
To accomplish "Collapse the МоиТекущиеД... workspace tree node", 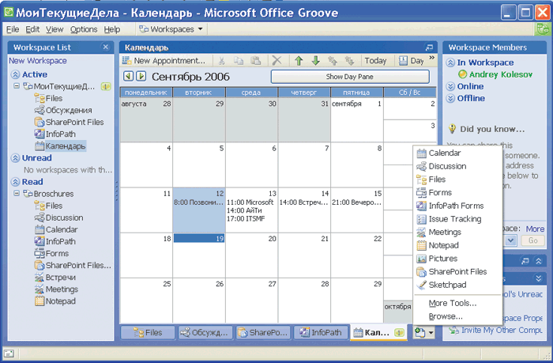I will coord(17,85).
